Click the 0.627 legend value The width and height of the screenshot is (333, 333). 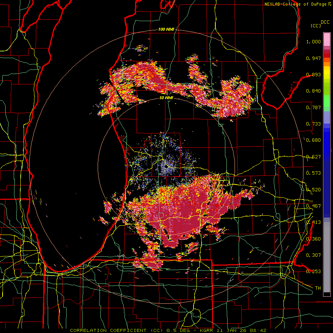[x=313, y=157]
